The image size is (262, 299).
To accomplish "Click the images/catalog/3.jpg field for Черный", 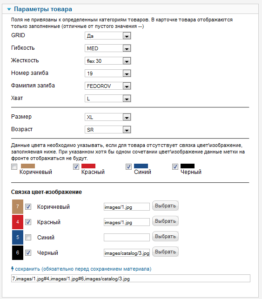I will click(127, 253).
